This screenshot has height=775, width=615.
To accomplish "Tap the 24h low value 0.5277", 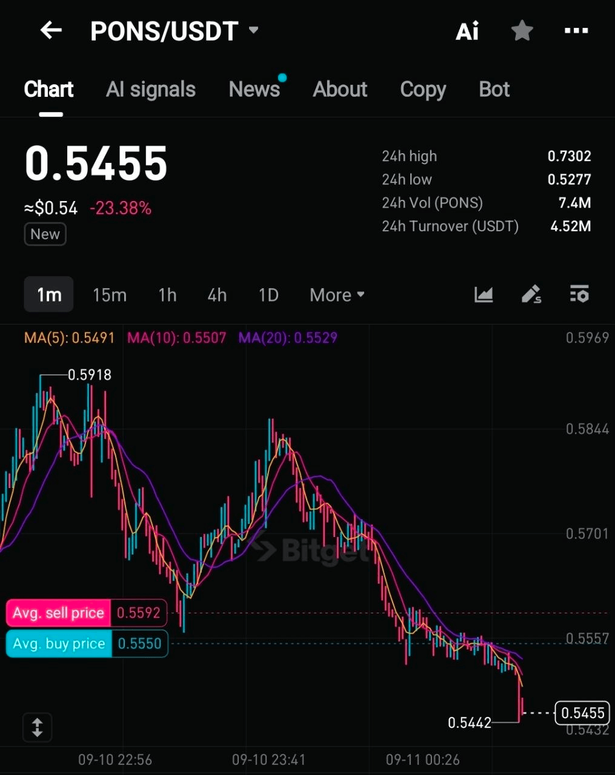I will 569,179.
